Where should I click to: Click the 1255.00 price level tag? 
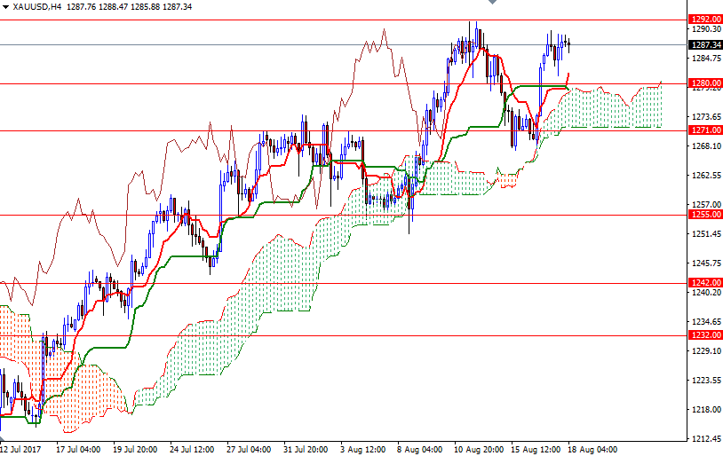point(704,214)
